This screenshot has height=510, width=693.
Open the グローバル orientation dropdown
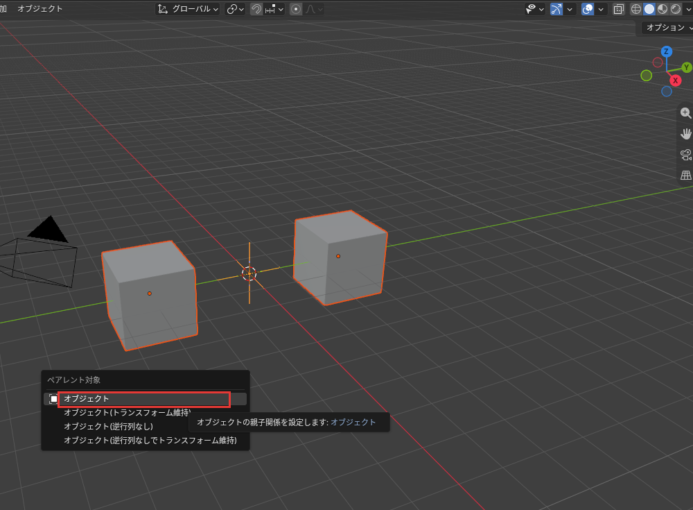pyautogui.click(x=188, y=9)
